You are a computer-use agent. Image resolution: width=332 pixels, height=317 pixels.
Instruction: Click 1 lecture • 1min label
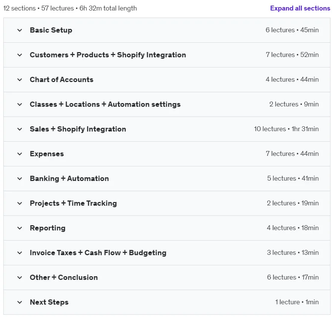[297, 302]
